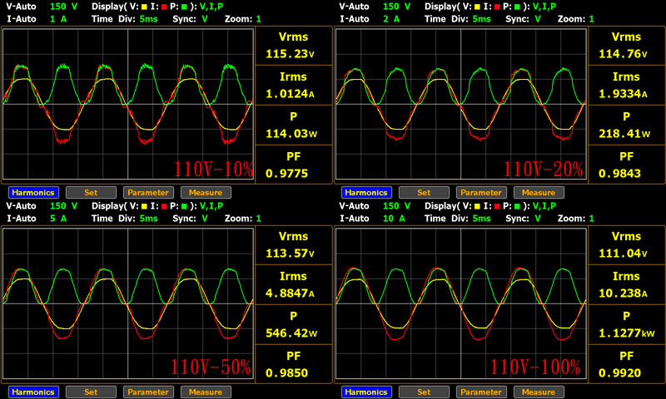
Task: Open Parameter in the 110V-10% panel
Action: 148,193
